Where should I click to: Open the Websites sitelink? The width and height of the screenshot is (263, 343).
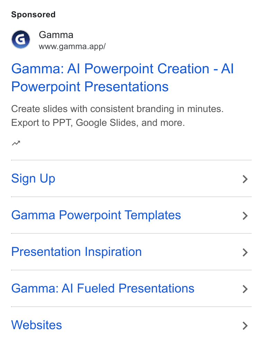tap(37, 325)
